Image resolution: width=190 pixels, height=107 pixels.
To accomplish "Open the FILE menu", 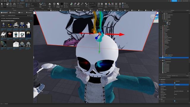I will tap(2, 1).
